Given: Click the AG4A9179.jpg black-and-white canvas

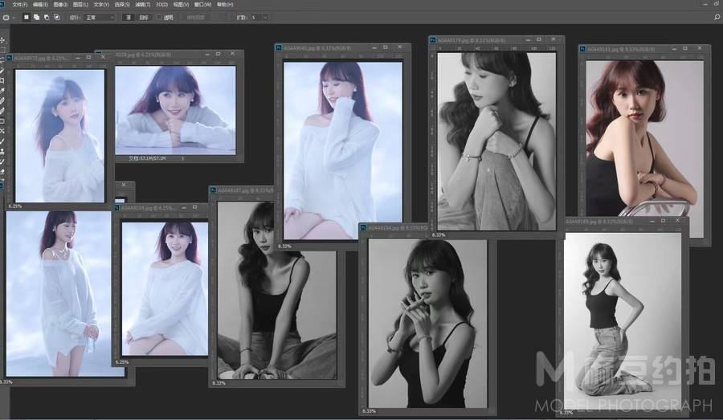Looking at the screenshot, I should pyautogui.click(x=496, y=141).
